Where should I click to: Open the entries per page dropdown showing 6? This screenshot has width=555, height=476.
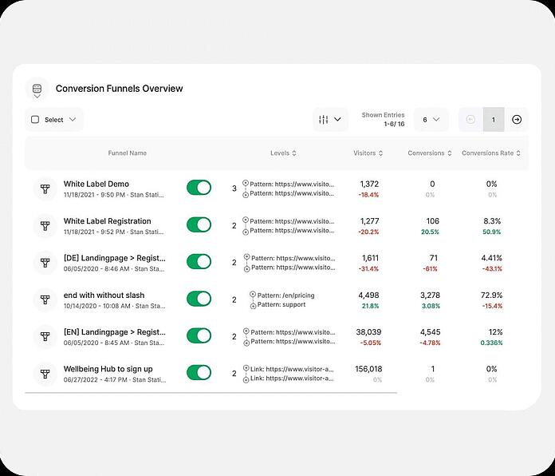click(x=431, y=120)
